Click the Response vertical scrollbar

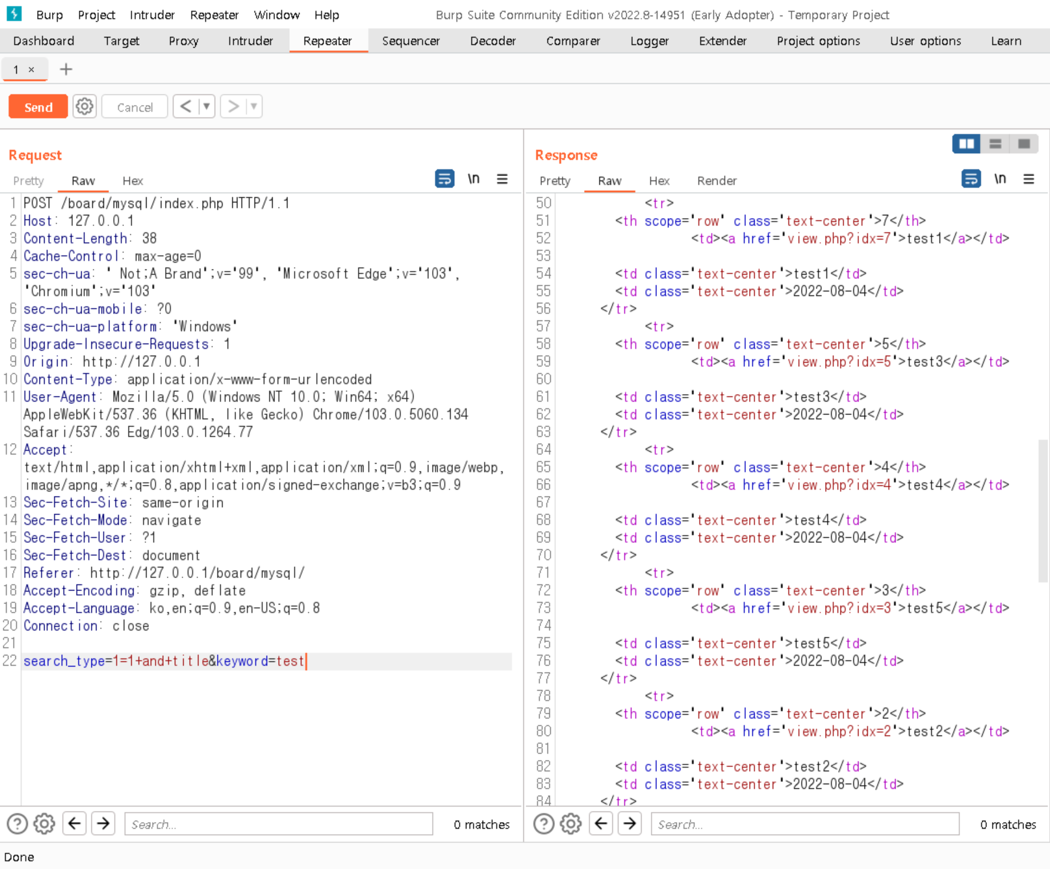(1043, 510)
